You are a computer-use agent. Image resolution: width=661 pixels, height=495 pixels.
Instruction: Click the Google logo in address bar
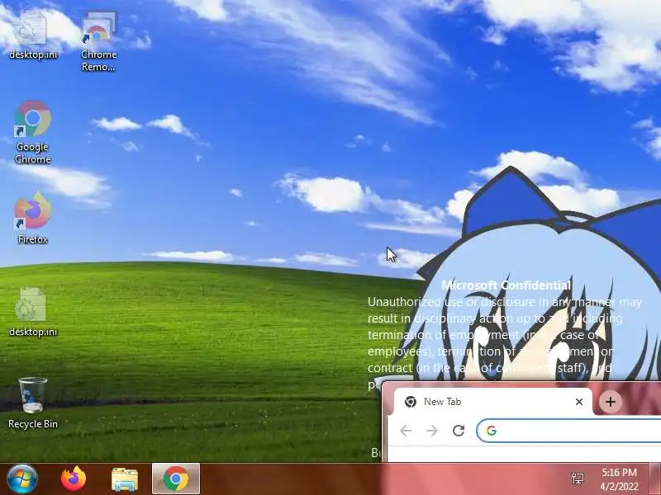pos(492,431)
